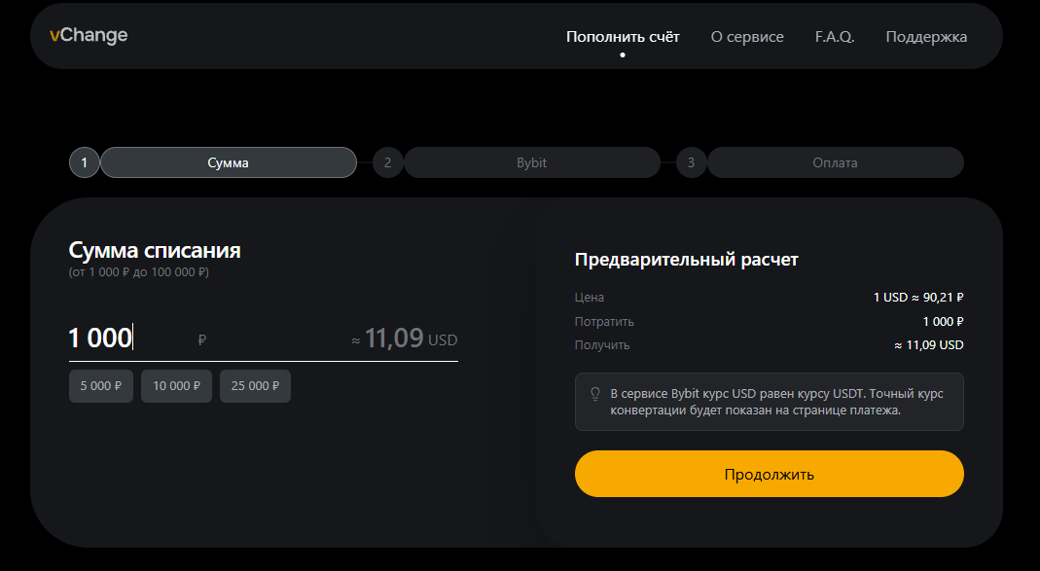The width and height of the screenshot is (1040, 571).
Task: Click the 1 USD ≈ 90,21 ₽ price value
Action: [x=918, y=298]
